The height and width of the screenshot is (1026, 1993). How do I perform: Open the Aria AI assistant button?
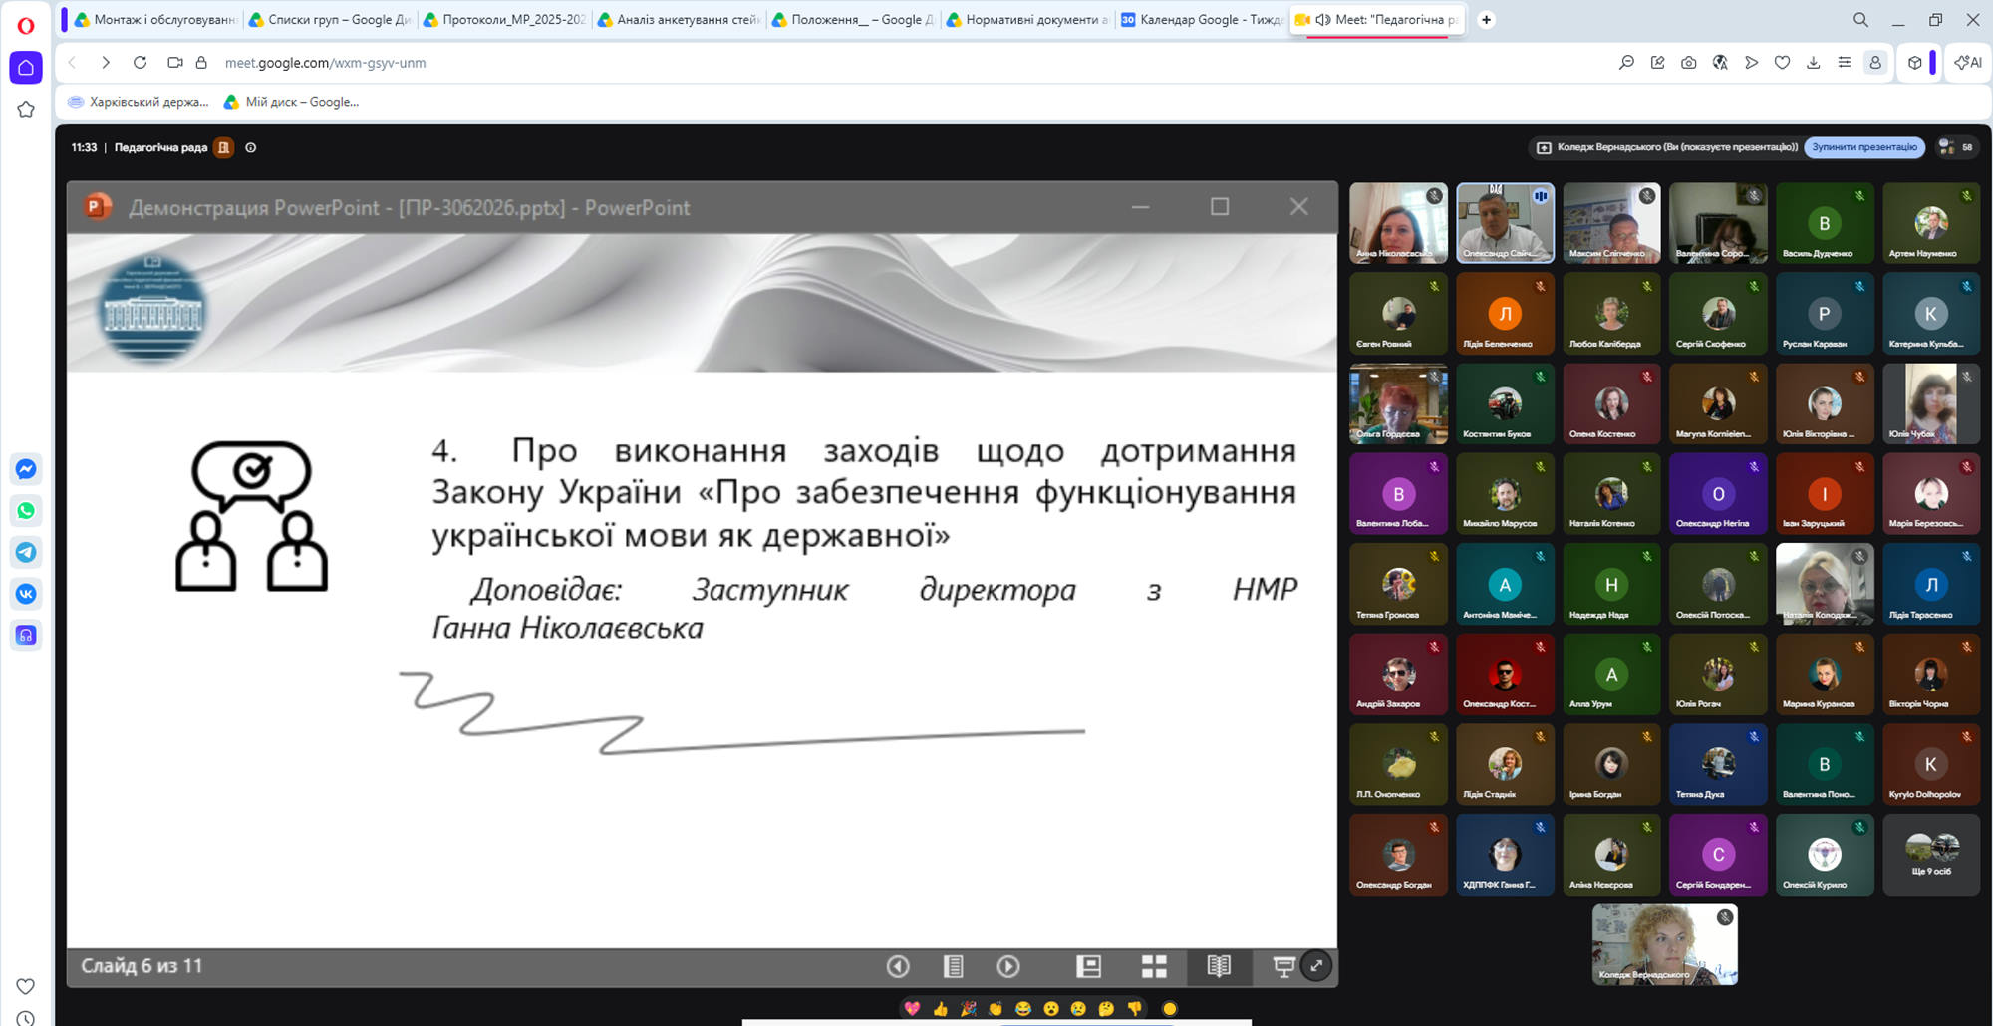click(x=1968, y=63)
